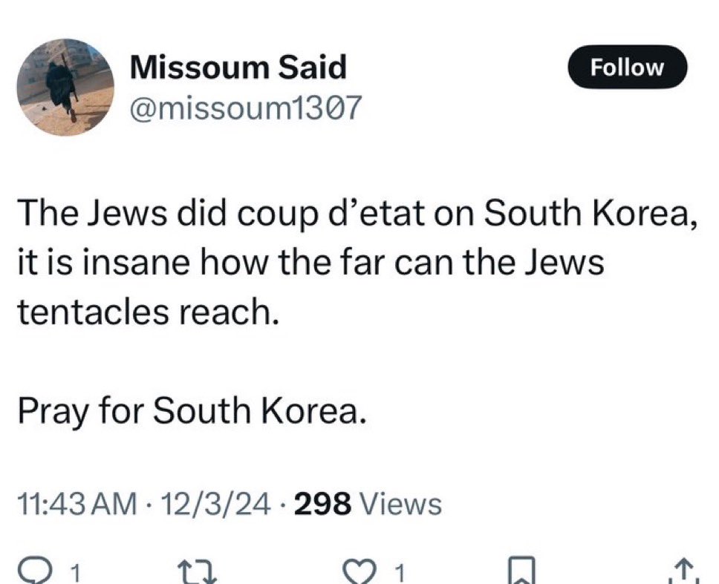The width and height of the screenshot is (719, 584).
Task: Follow the Missoum Said account
Action: (x=627, y=67)
